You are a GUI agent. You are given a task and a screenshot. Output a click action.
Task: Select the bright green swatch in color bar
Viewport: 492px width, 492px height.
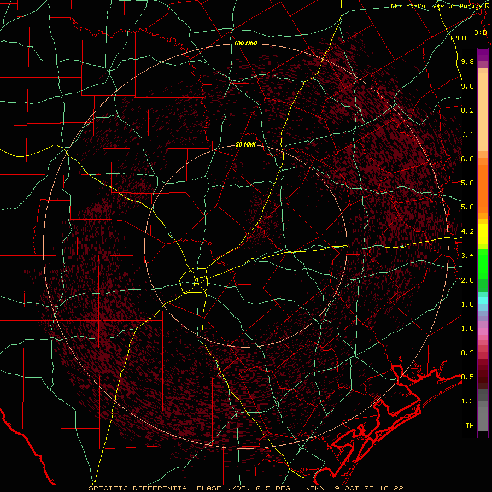[483, 264]
